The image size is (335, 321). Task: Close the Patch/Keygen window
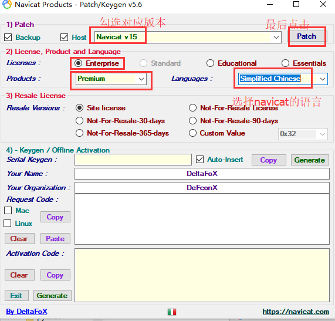coord(323,5)
